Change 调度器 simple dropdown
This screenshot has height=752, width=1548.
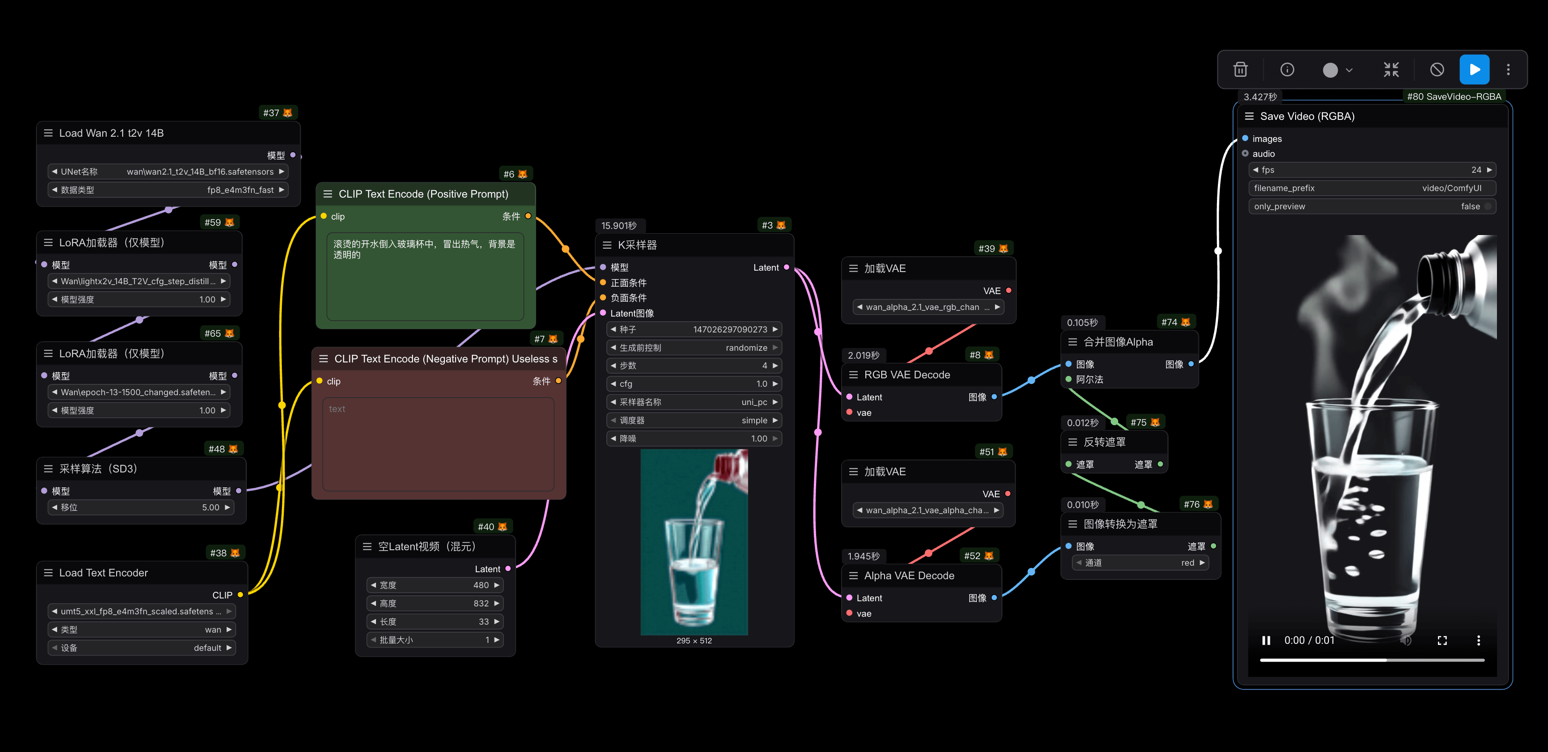[x=694, y=421]
